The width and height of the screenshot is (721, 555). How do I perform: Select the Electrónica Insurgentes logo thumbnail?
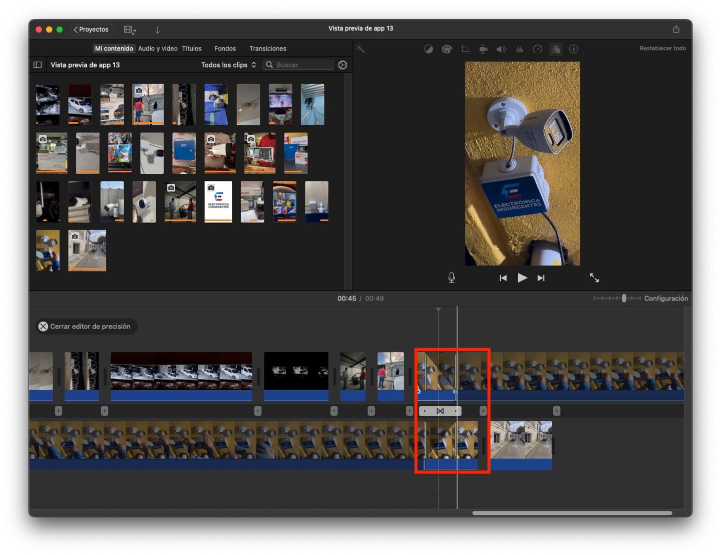pos(218,202)
